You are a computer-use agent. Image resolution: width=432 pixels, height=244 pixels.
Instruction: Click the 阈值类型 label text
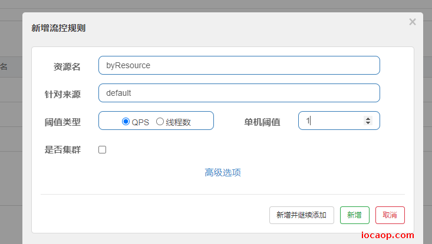62,122
